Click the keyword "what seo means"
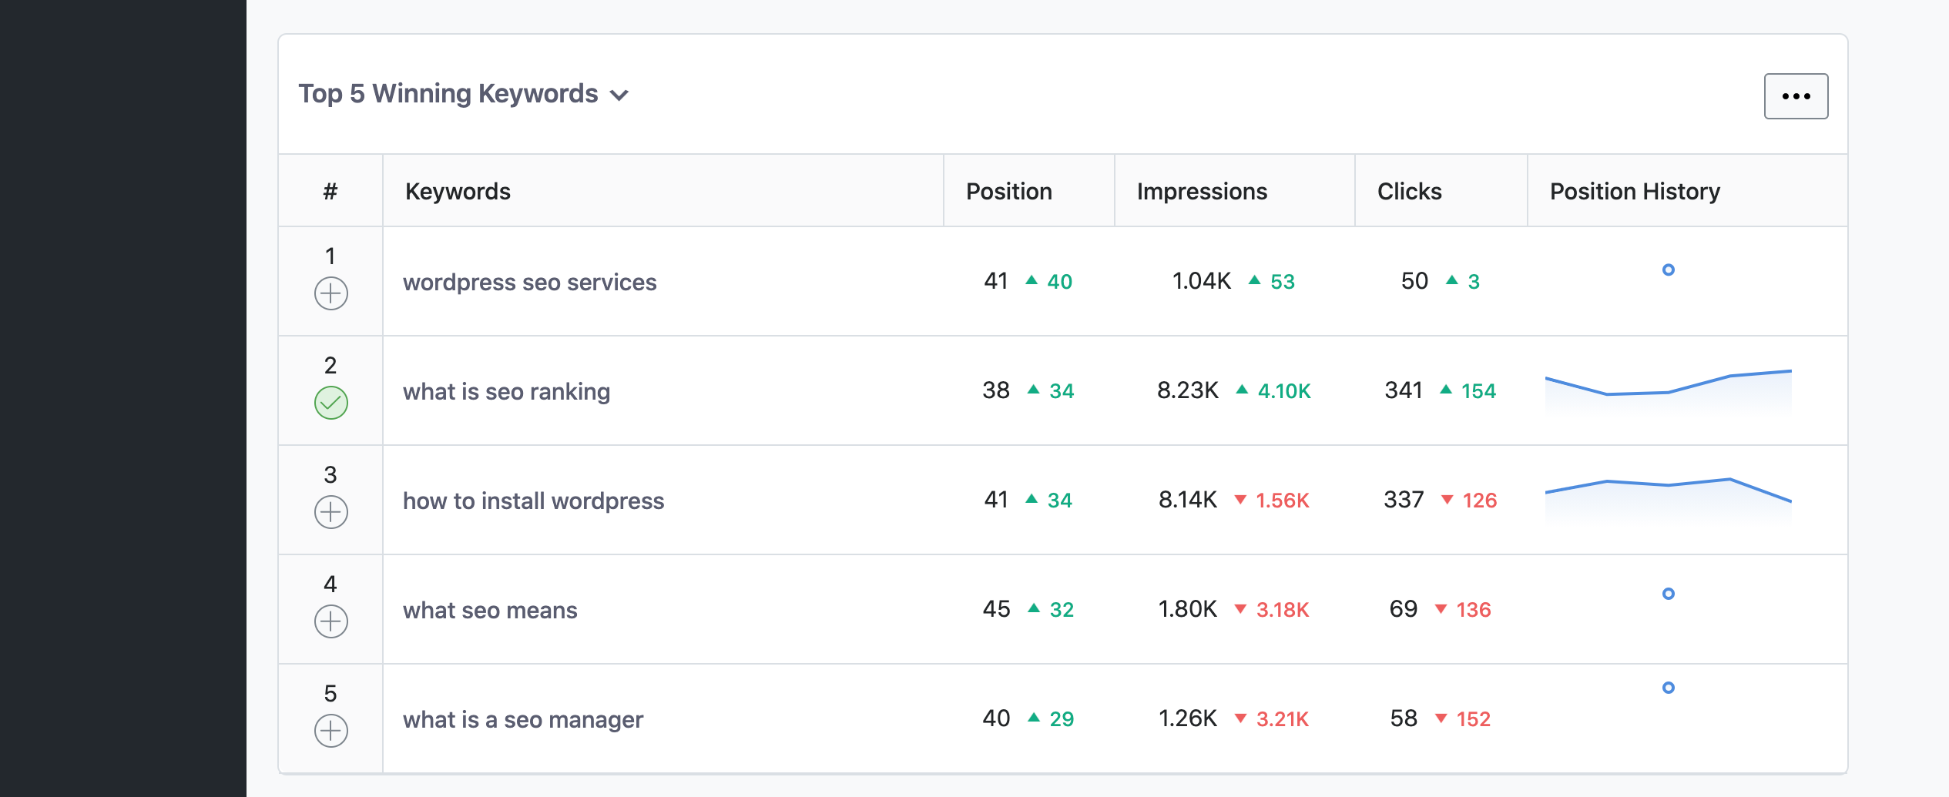 (x=491, y=609)
